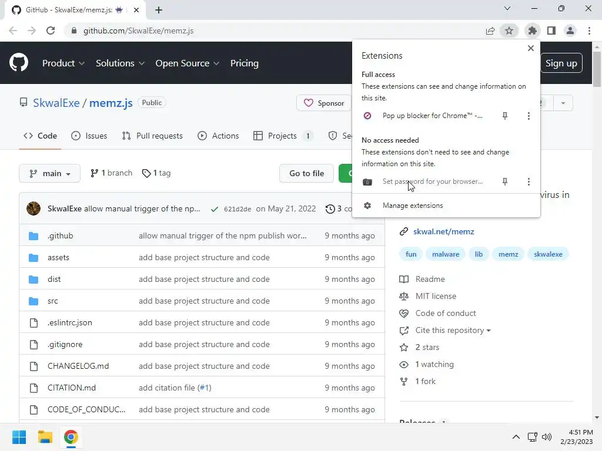
Task: Click the SkwalExe commit author avatar
Action: click(x=34, y=208)
